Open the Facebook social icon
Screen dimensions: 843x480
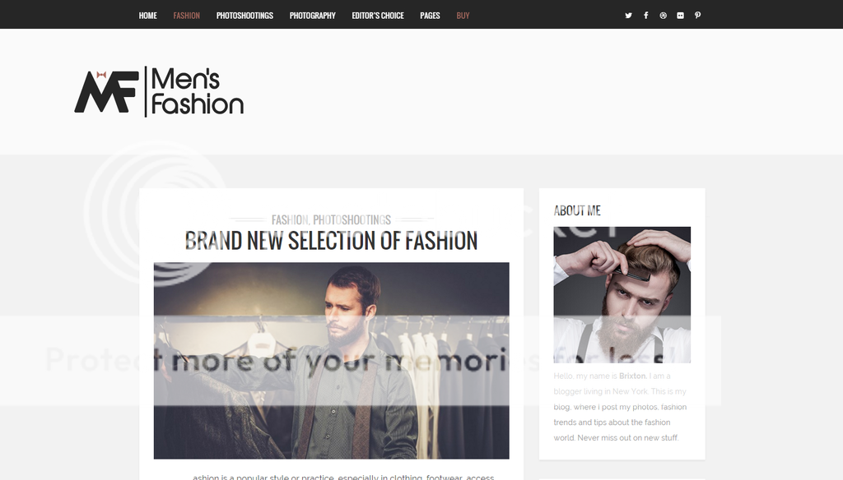645,16
